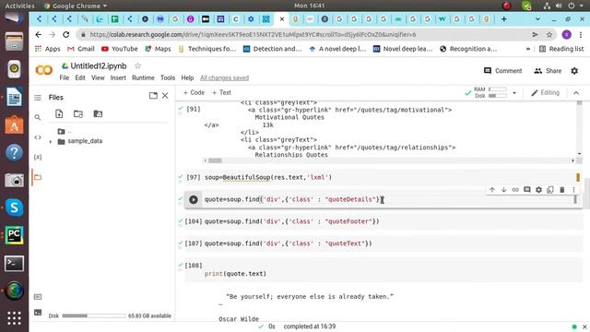Screen dimensions: 590x332
Task: Open PyCharm from the Ubuntu dock
Action: tap(14, 235)
